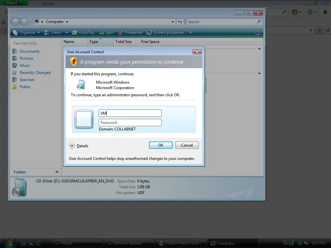Open System properties from toolbar
This screenshot has height=248, width=331.
click(165, 33)
